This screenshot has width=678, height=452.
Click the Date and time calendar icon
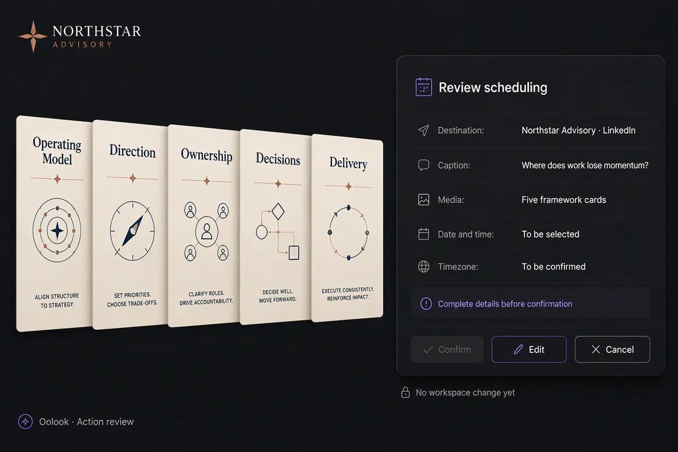click(x=424, y=234)
